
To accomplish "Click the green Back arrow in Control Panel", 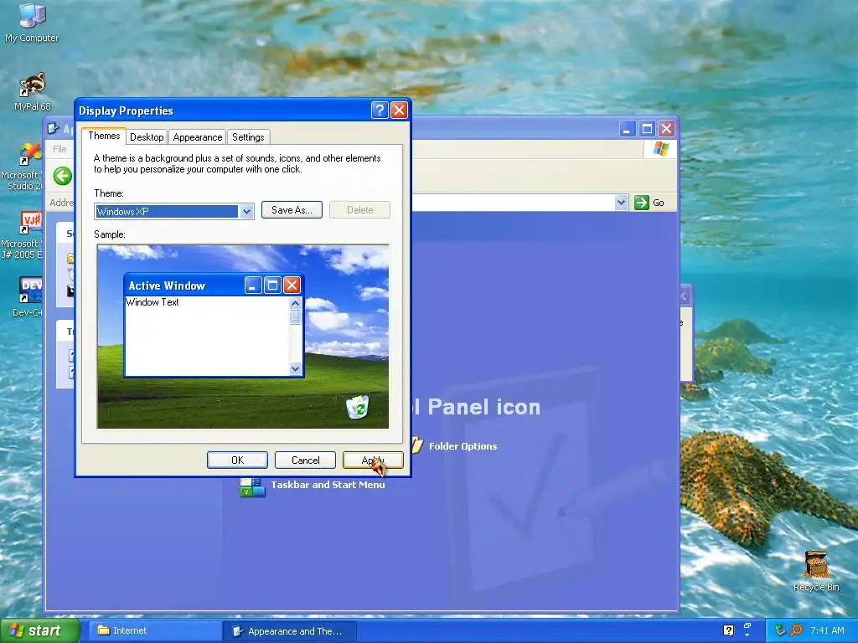I will click(x=62, y=176).
